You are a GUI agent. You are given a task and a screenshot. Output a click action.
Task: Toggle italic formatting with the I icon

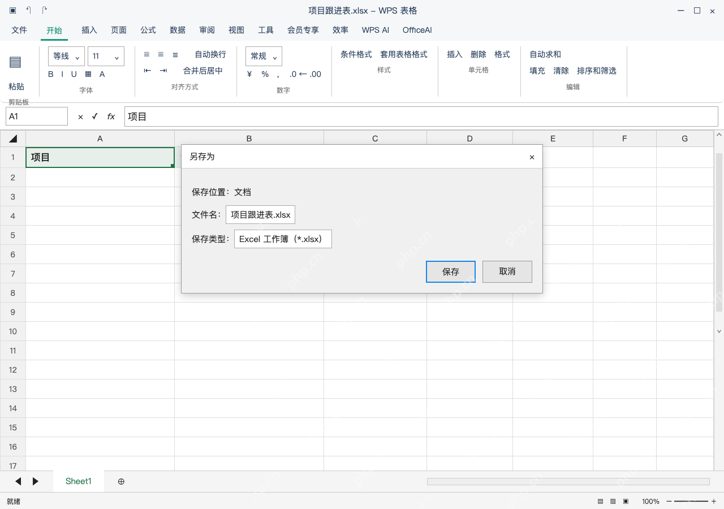click(63, 74)
